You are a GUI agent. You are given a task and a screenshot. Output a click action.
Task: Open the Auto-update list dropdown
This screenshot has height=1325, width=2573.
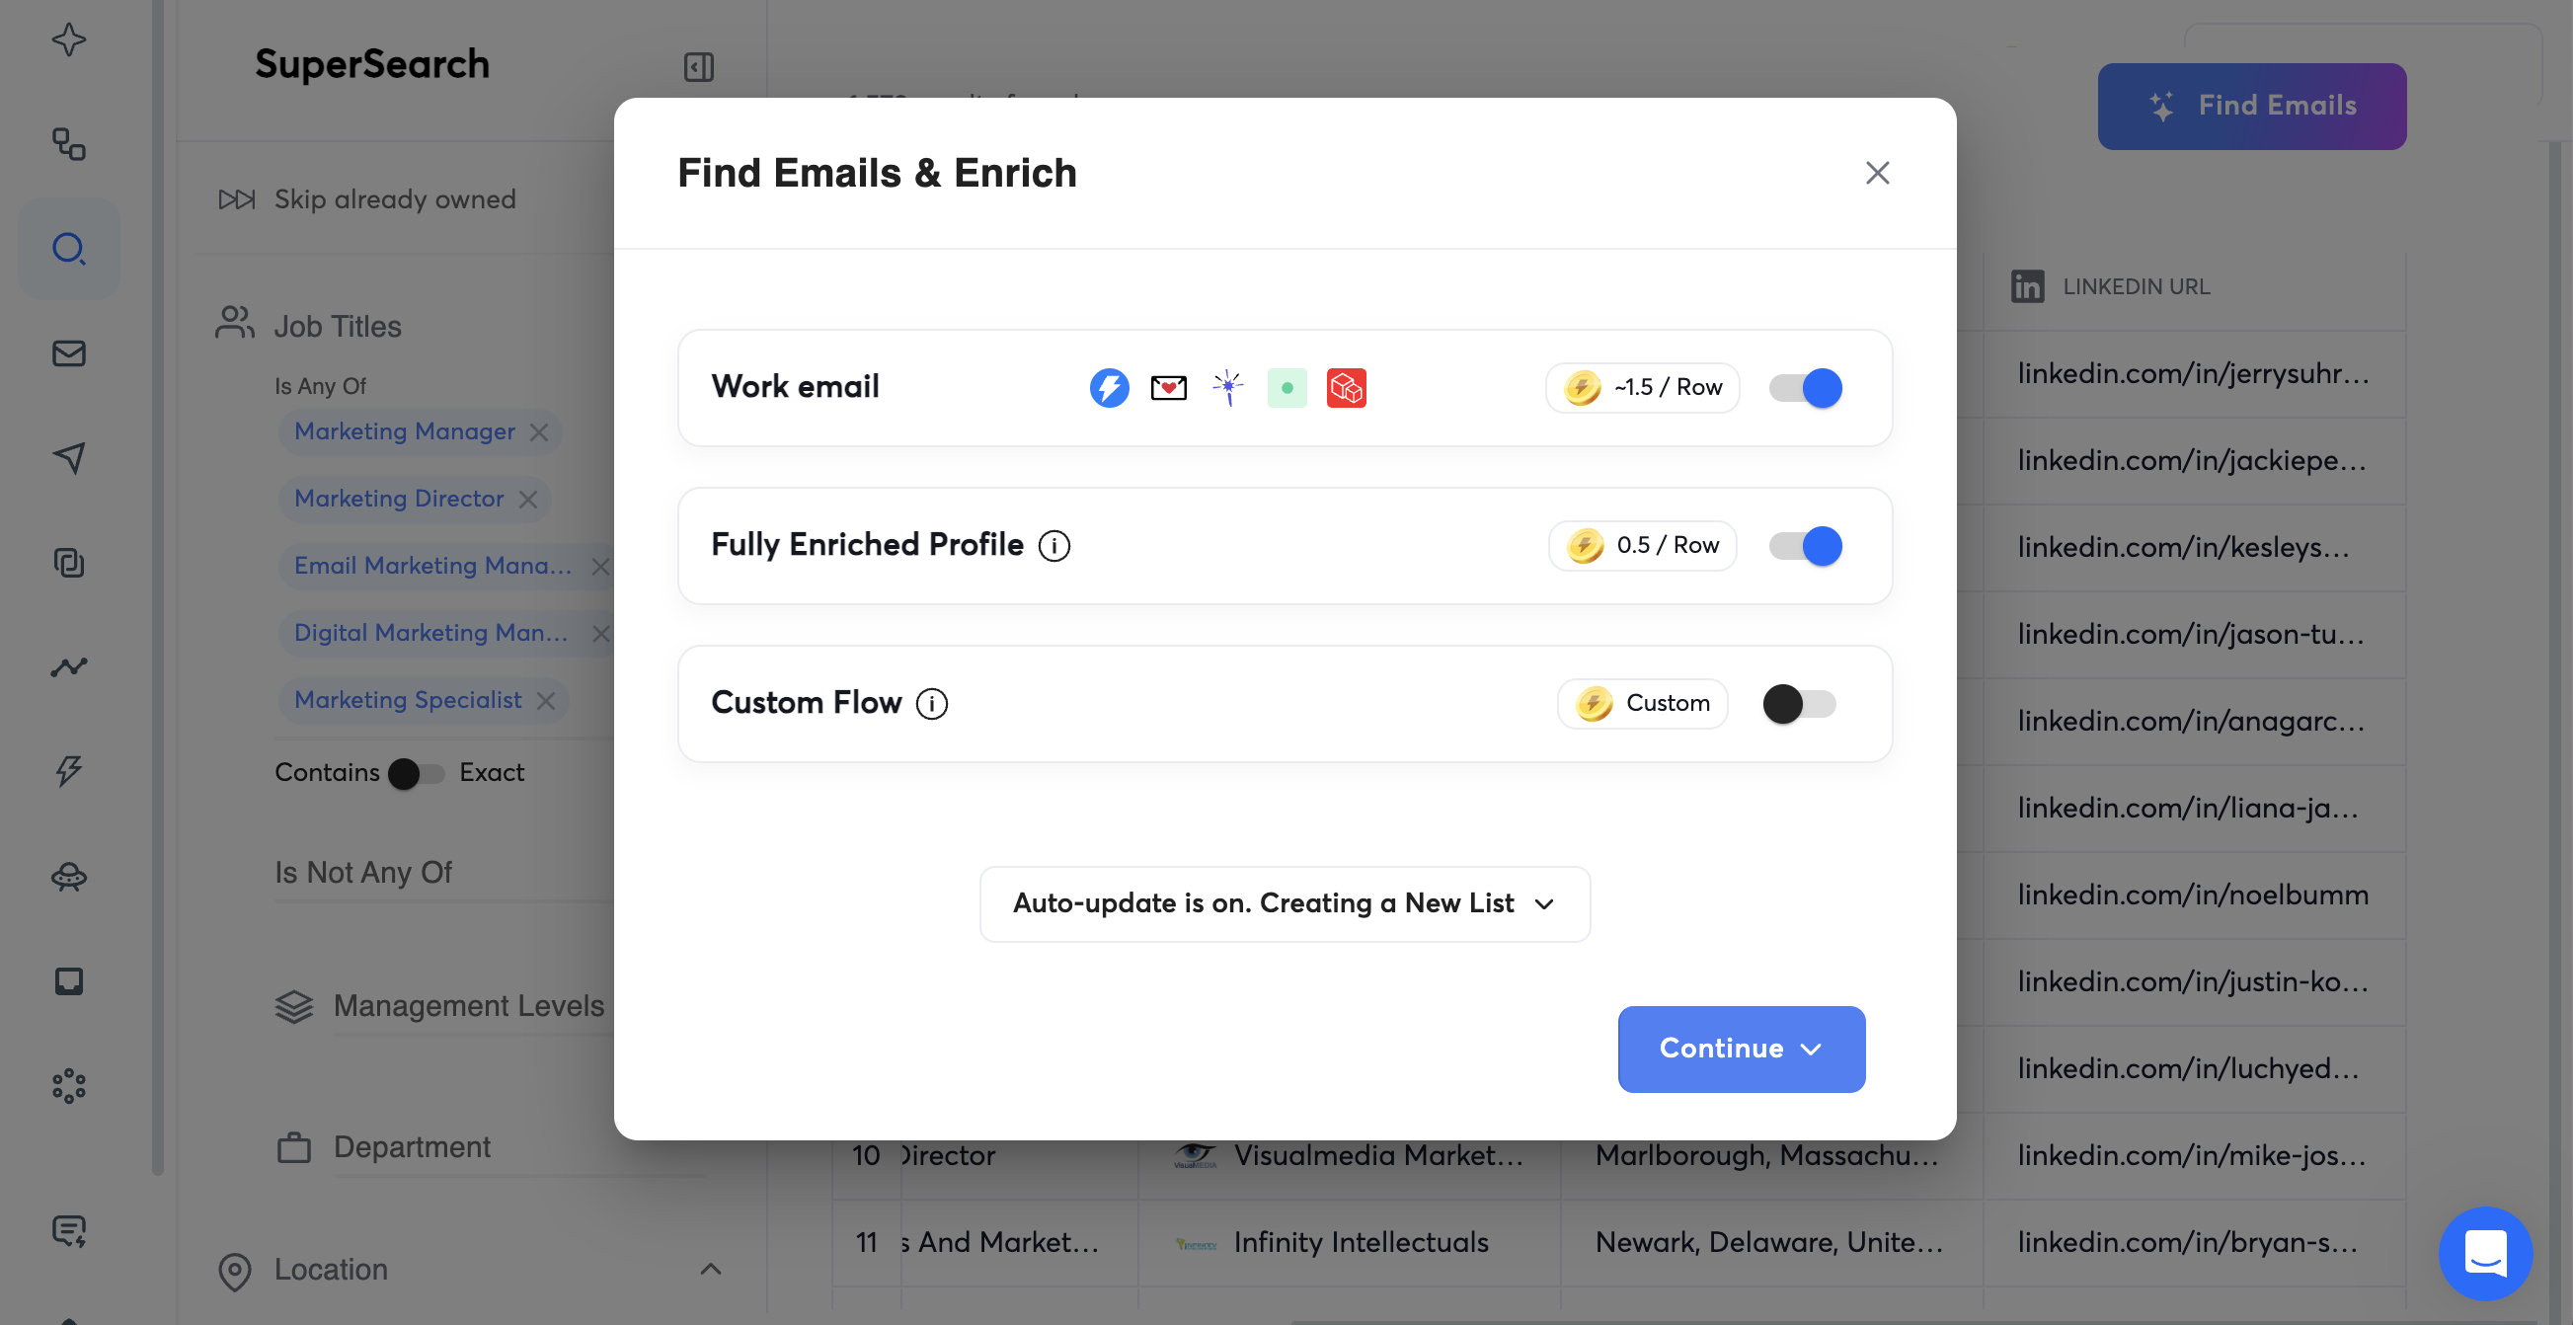click(x=1285, y=903)
